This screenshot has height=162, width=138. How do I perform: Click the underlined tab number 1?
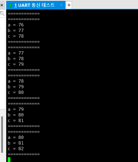point(15,5)
